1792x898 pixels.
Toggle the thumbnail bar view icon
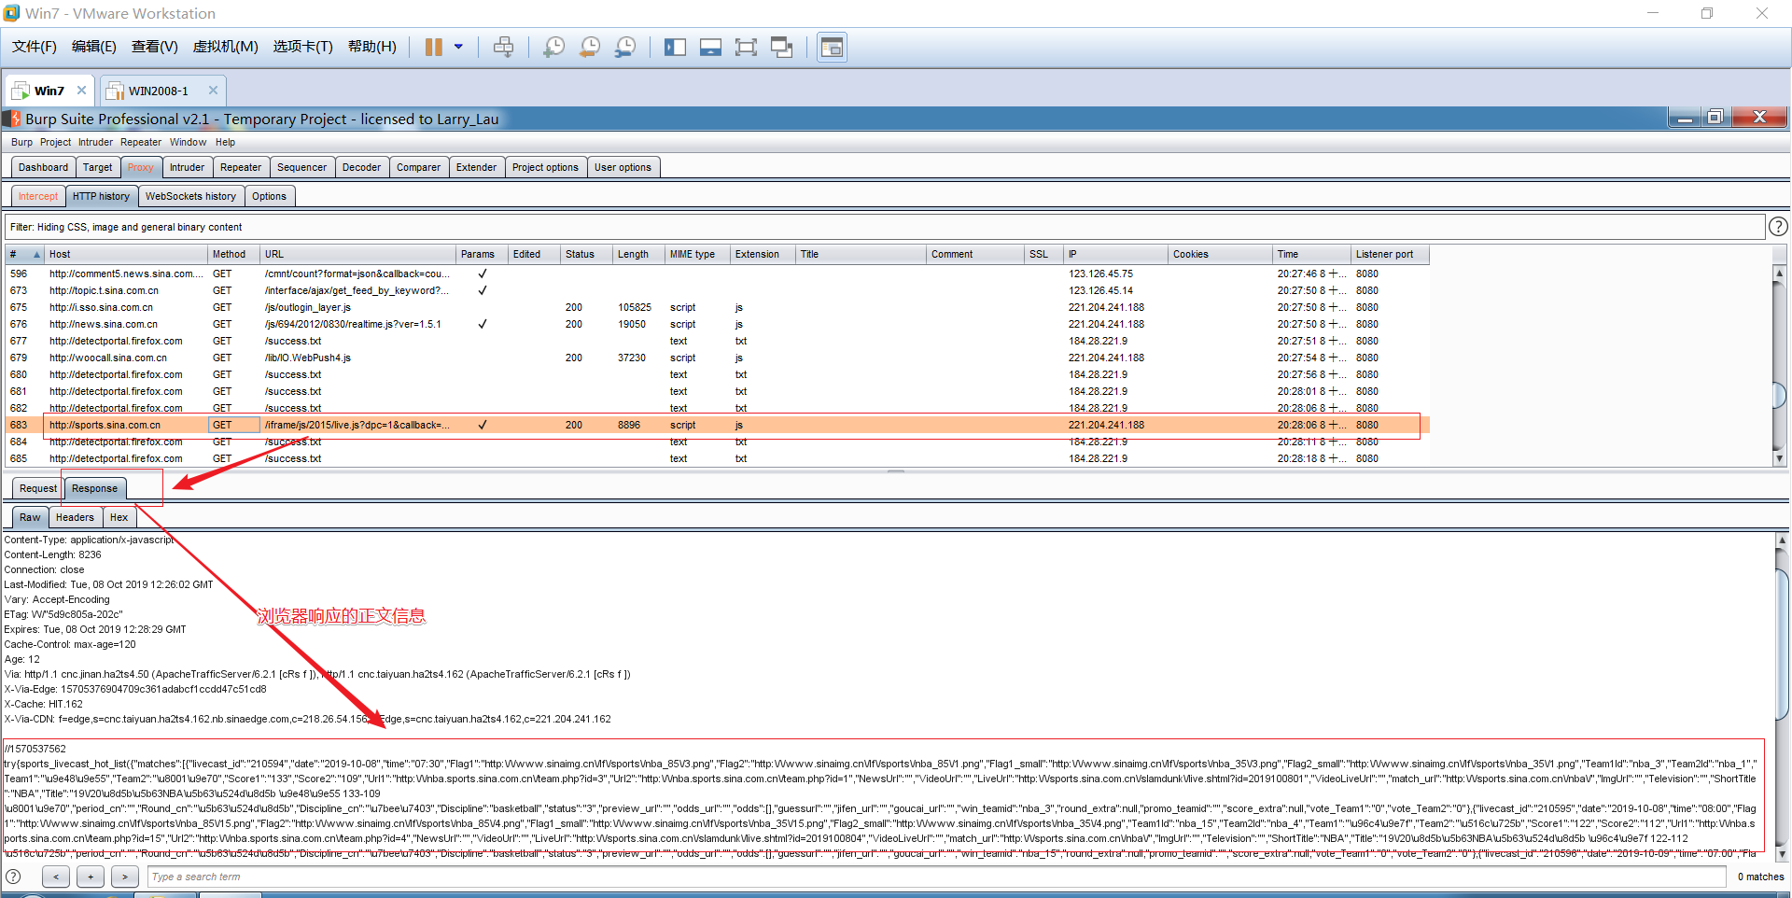(710, 47)
